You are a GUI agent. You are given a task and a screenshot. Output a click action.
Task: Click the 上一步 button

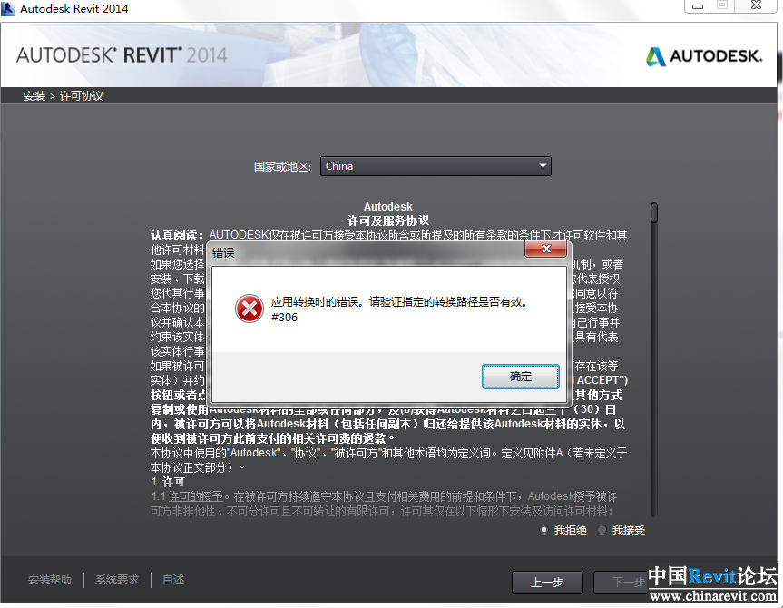(547, 582)
